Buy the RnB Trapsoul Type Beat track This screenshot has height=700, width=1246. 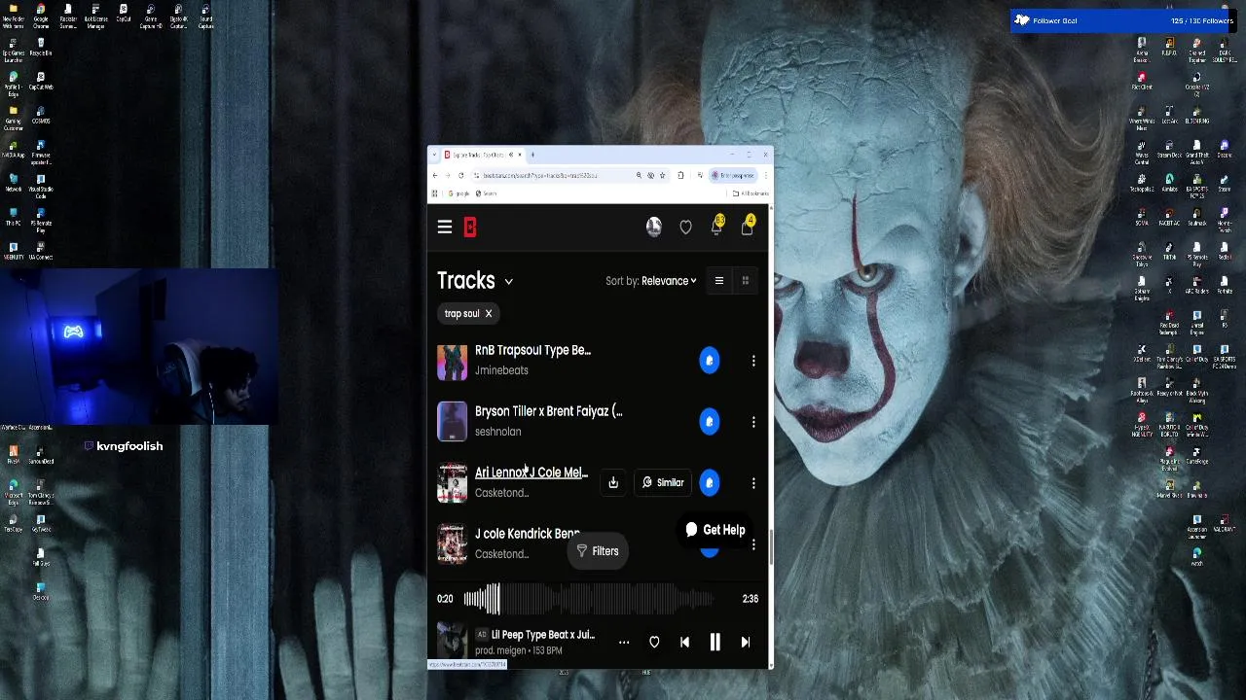pos(710,361)
